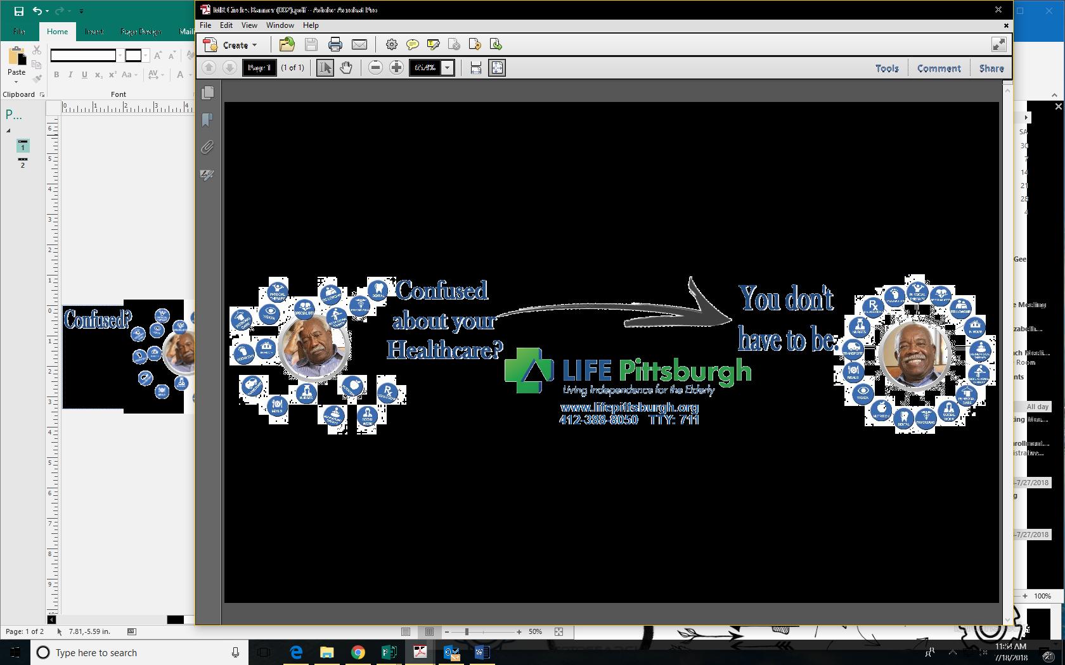Open the Share pane in Acrobat
Image resolution: width=1065 pixels, height=665 pixels.
click(x=991, y=68)
